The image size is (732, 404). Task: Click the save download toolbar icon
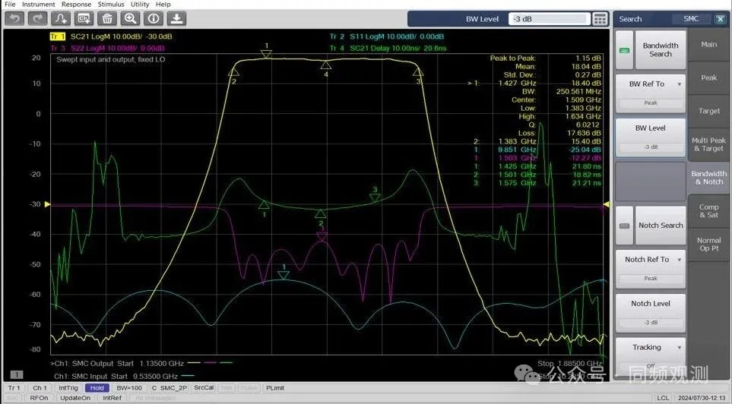click(176, 19)
